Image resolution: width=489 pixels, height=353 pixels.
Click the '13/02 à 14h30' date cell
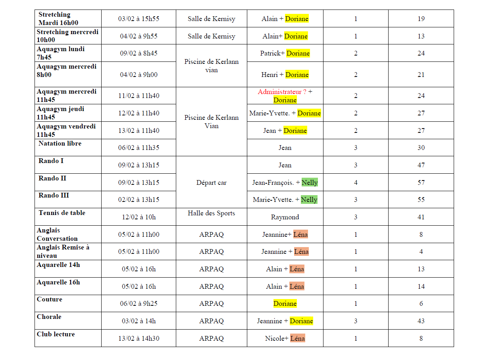click(x=139, y=338)
